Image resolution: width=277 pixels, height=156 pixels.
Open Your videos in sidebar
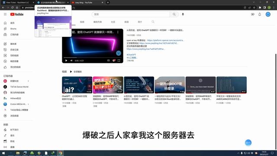[x=14, y=55]
